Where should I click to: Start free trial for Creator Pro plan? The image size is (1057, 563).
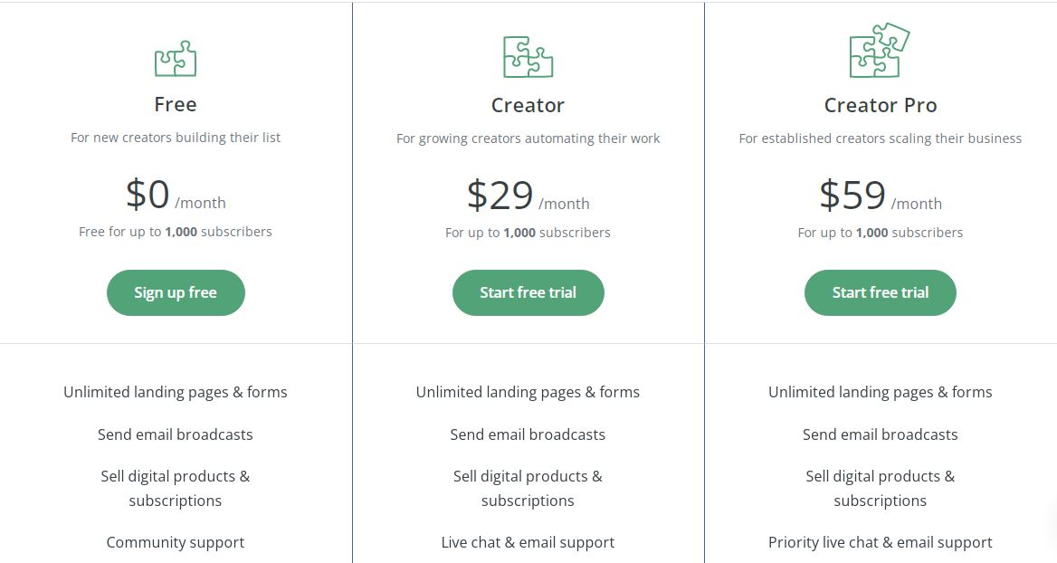point(880,292)
